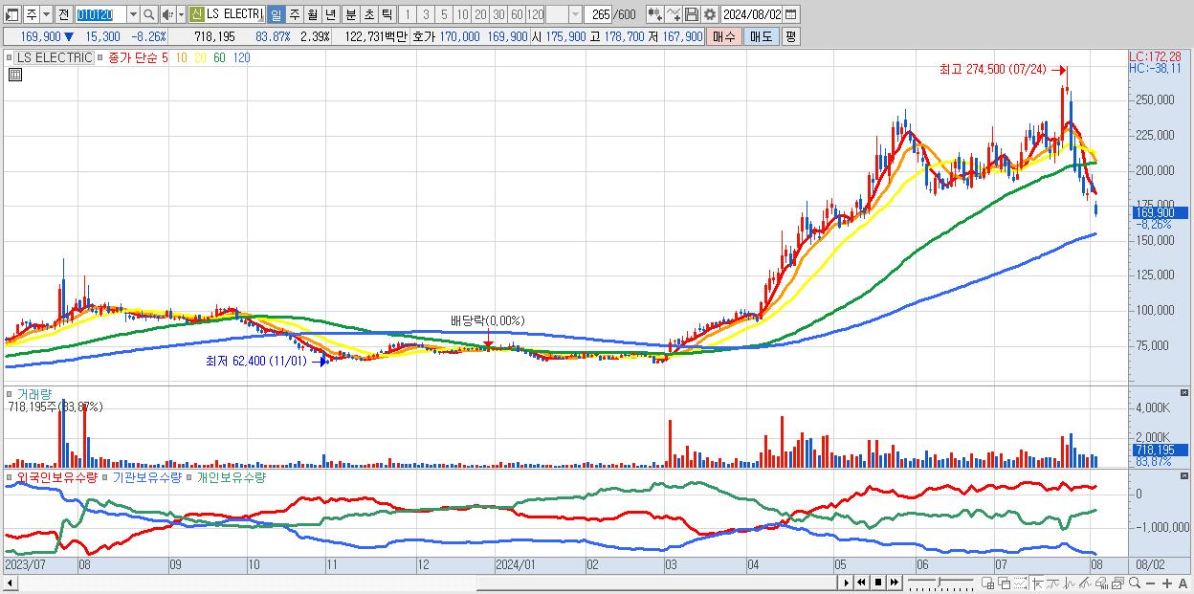Switch chart to monthly (월) period
Screen dimensions: 1194x594
(x=311, y=14)
